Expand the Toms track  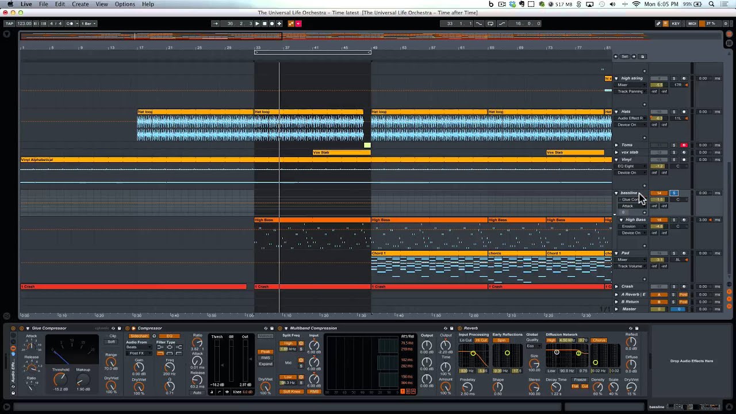[x=616, y=145]
